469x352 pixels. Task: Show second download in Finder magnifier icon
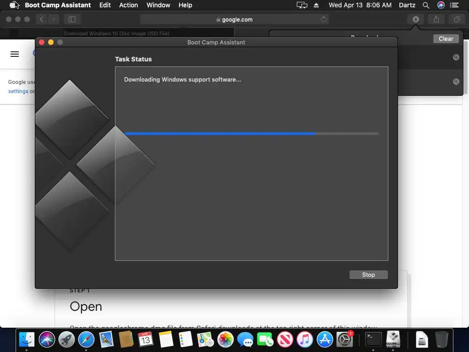pos(456,82)
